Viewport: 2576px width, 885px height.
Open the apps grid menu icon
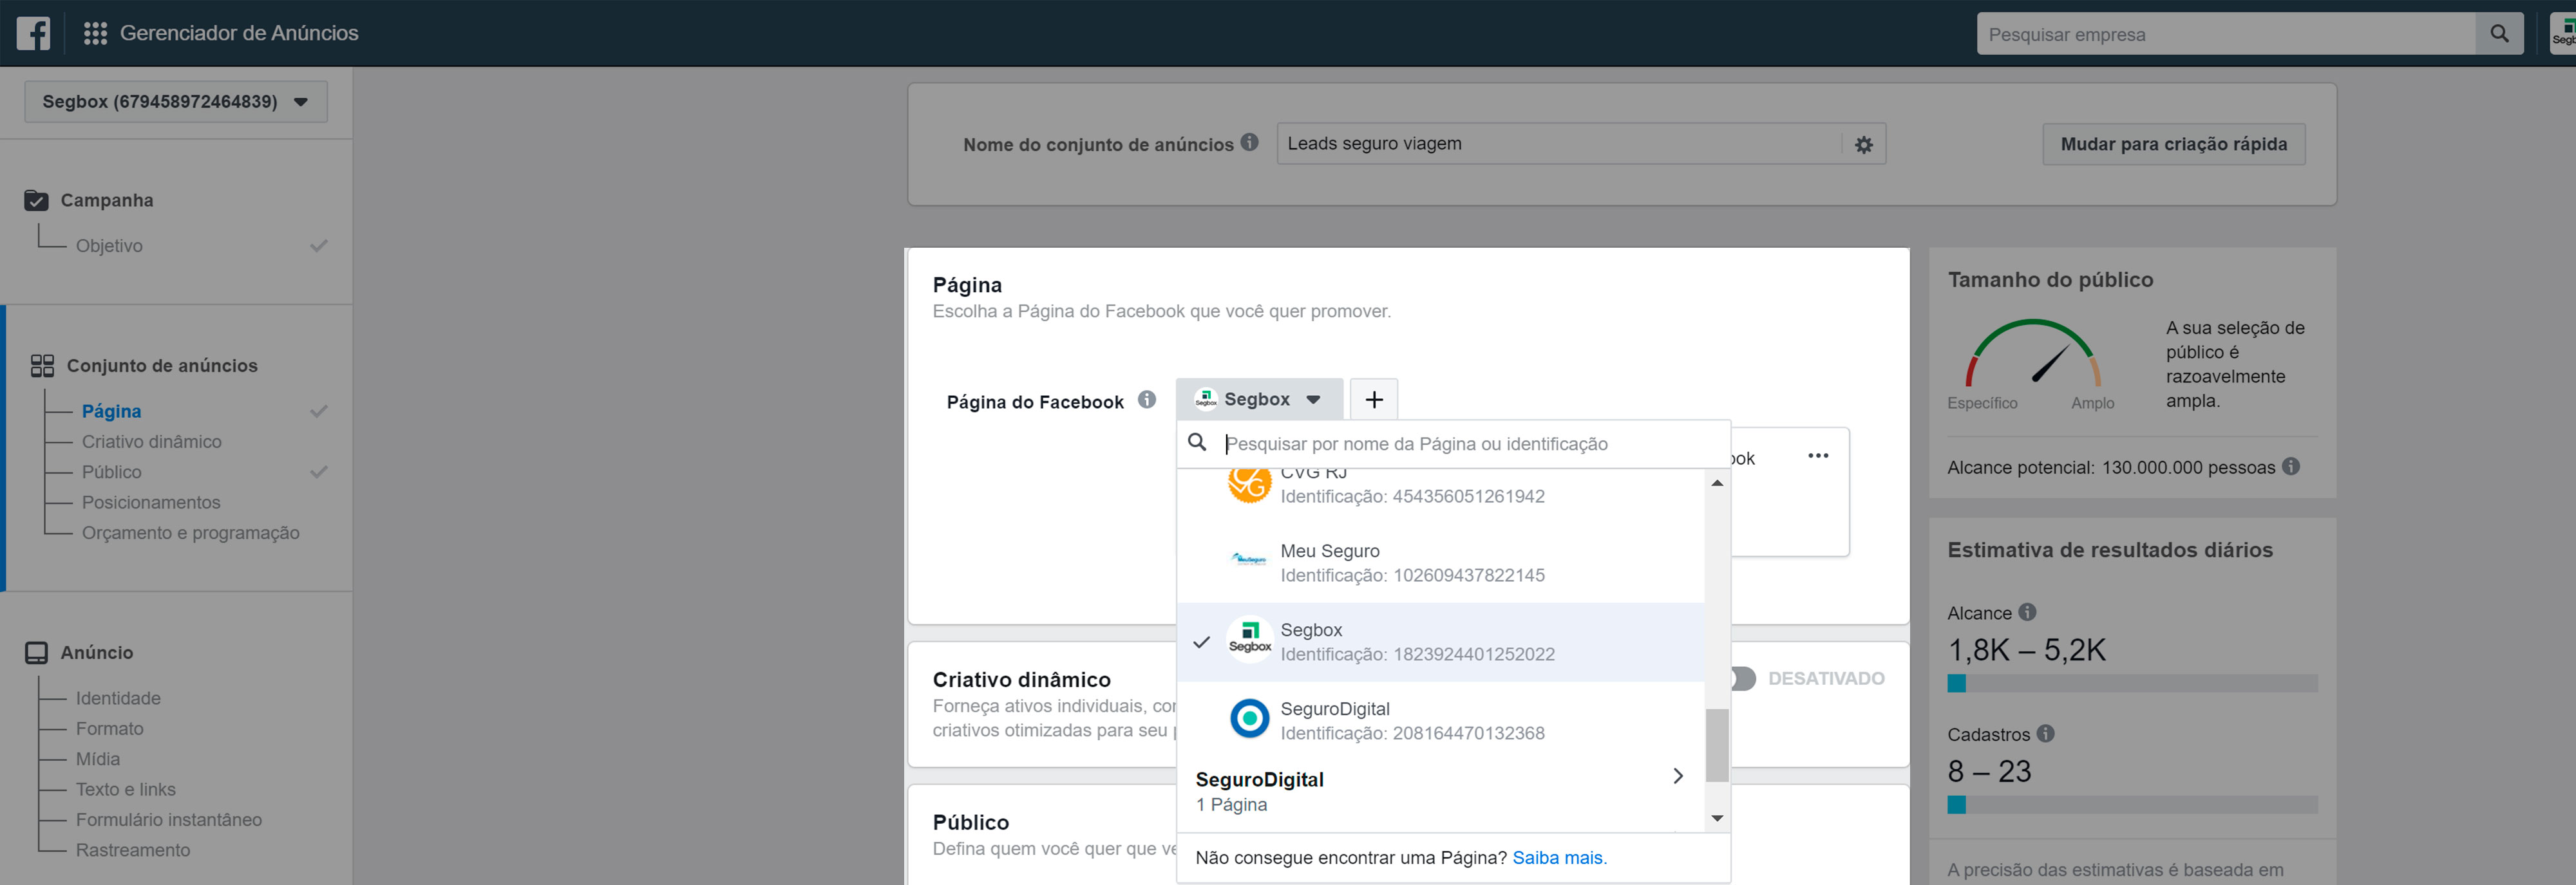point(95,33)
